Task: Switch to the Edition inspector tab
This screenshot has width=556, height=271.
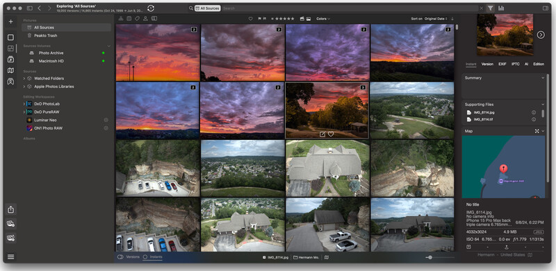Action: point(538,64)
